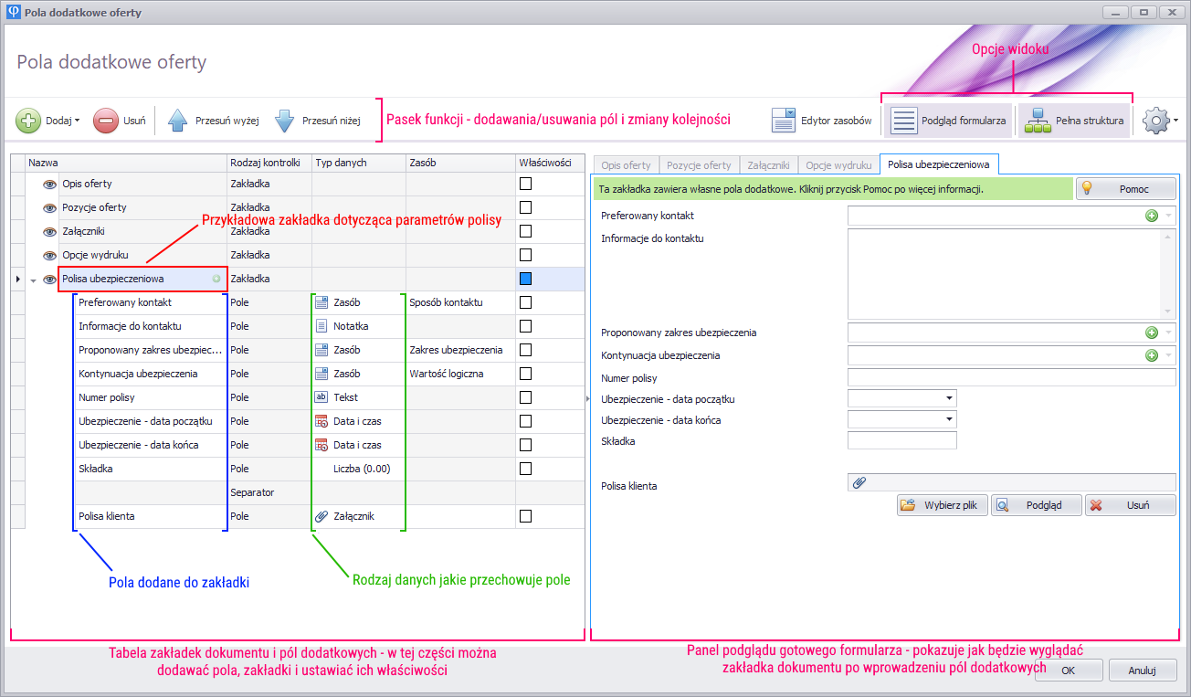Click the Numer polisy text field
The image size is (1191, 697).
[1011, 378]
